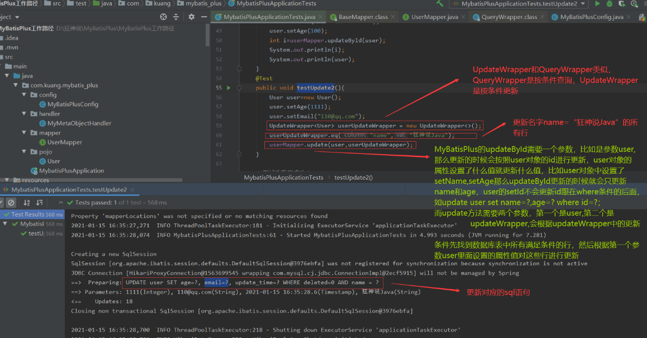Toggle Ignore/Skip filter in test results toolbar
The width and height of the screenshot is (647, 338).
[x=11, y=202]
